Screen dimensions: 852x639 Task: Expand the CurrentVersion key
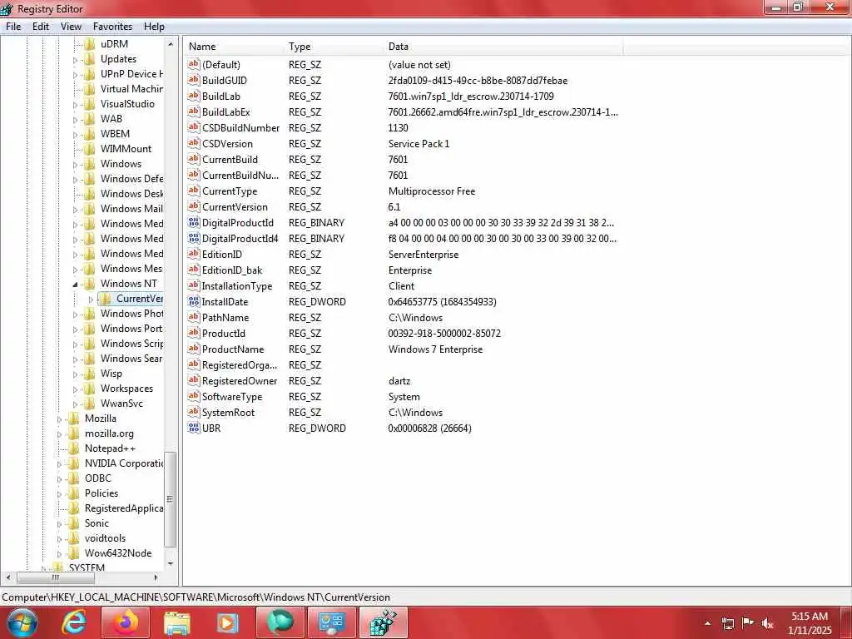click(x=91, y=300)
